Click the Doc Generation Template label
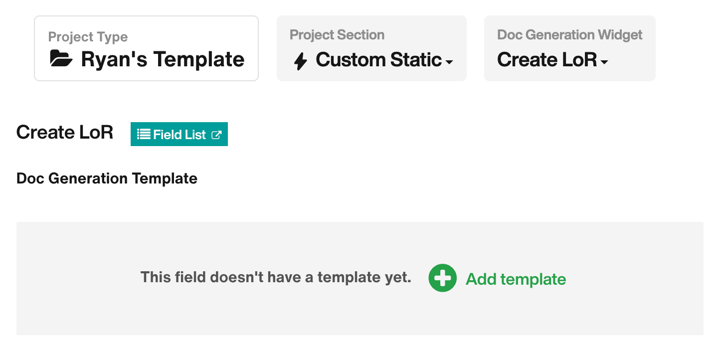722x355 pixels. coord(107,178)
